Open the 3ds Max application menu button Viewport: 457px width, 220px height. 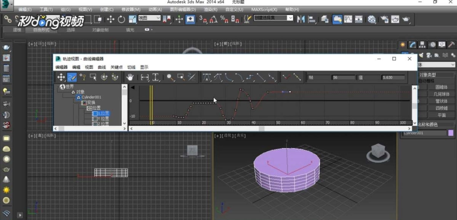(x=6, y=4)
